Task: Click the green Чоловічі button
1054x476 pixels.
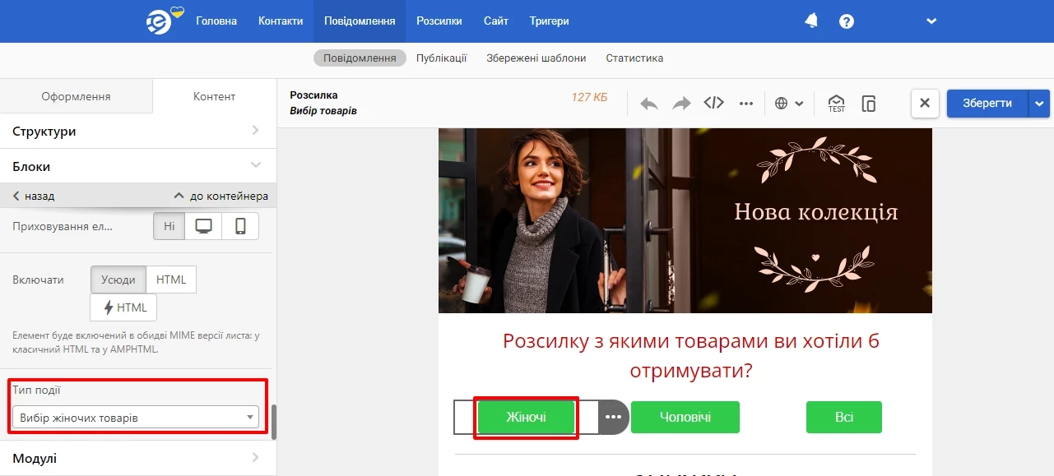Action: coord(685,417)
